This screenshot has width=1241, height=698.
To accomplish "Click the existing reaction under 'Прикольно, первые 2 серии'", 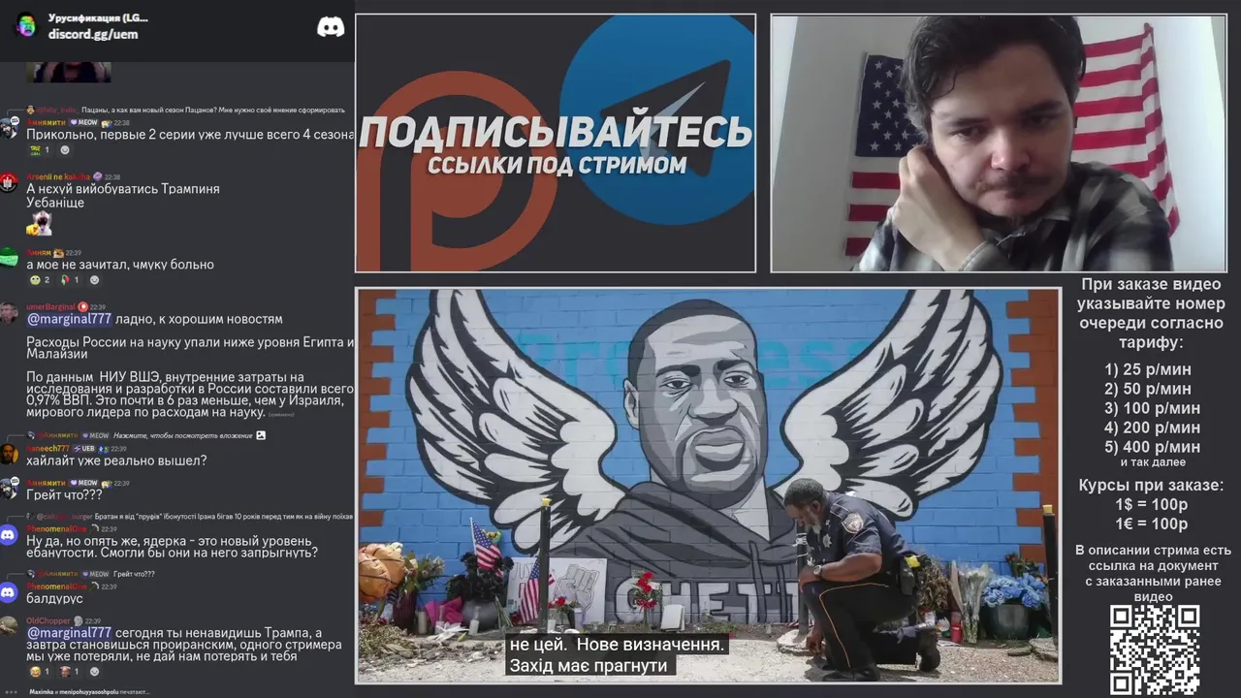I will click(40, 150).
